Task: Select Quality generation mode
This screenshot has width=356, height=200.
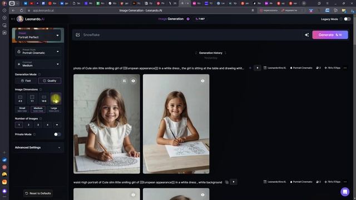Action: pos(50,81)
